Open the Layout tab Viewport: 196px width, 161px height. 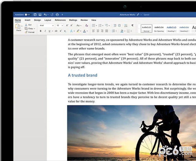pyautogui.click(x=48, y=20)
